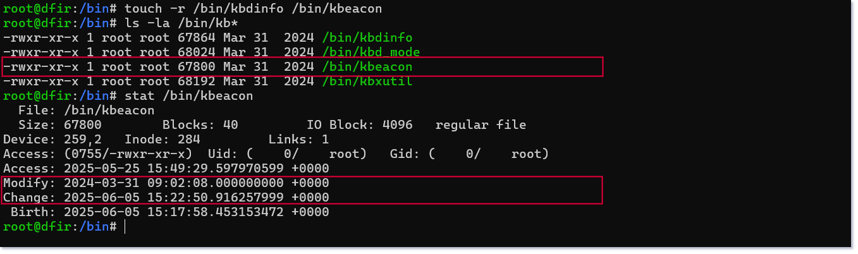
Task: Click the Inode: 284 value
Action: pyautogui.click(x=162, y=140)
